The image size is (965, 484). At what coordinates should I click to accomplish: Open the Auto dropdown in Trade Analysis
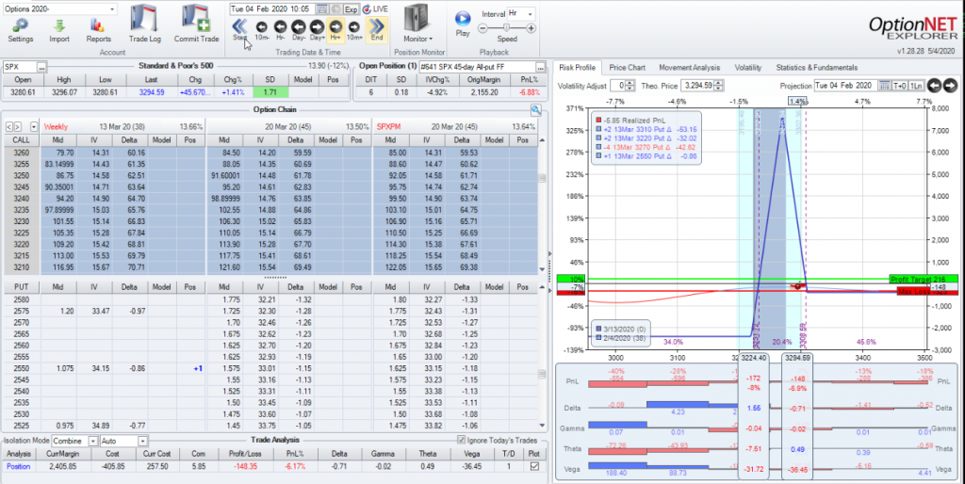pyautogui.click(x=143, y=441)
